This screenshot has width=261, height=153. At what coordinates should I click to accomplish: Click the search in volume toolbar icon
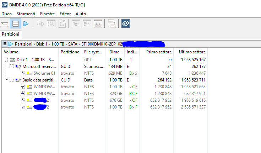[x=51, y=24]
